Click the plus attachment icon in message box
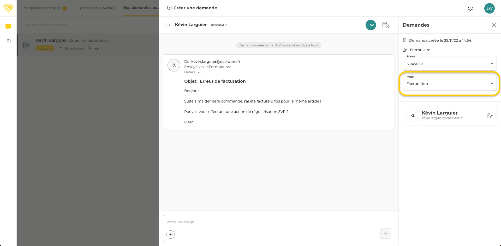 click(171, 234)
